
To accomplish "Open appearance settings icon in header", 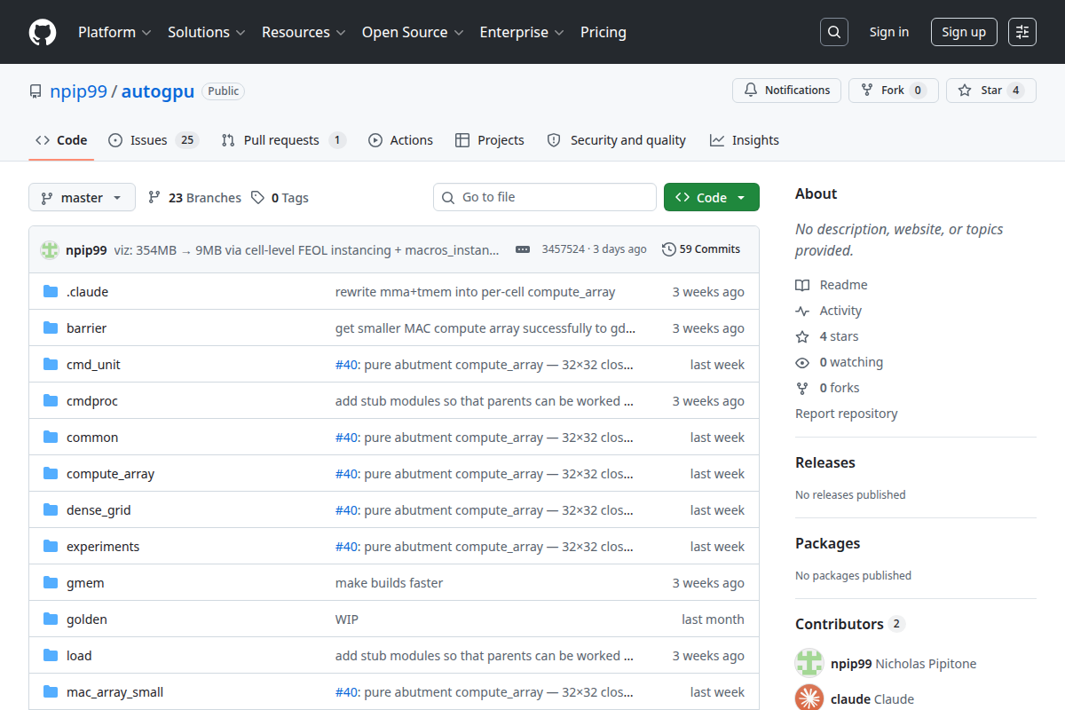I will (1022, 32).
